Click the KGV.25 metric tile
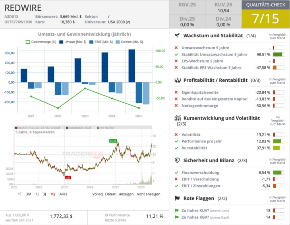290x225 pixels. point(187,8)
